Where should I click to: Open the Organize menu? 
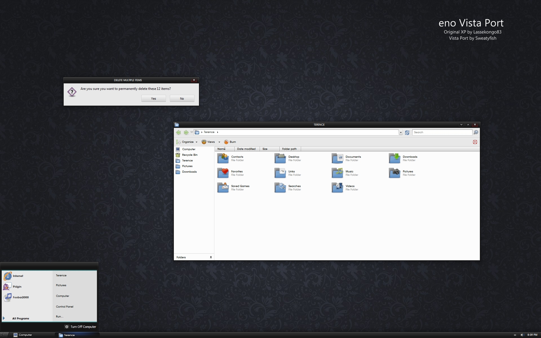tap(187, 142)
